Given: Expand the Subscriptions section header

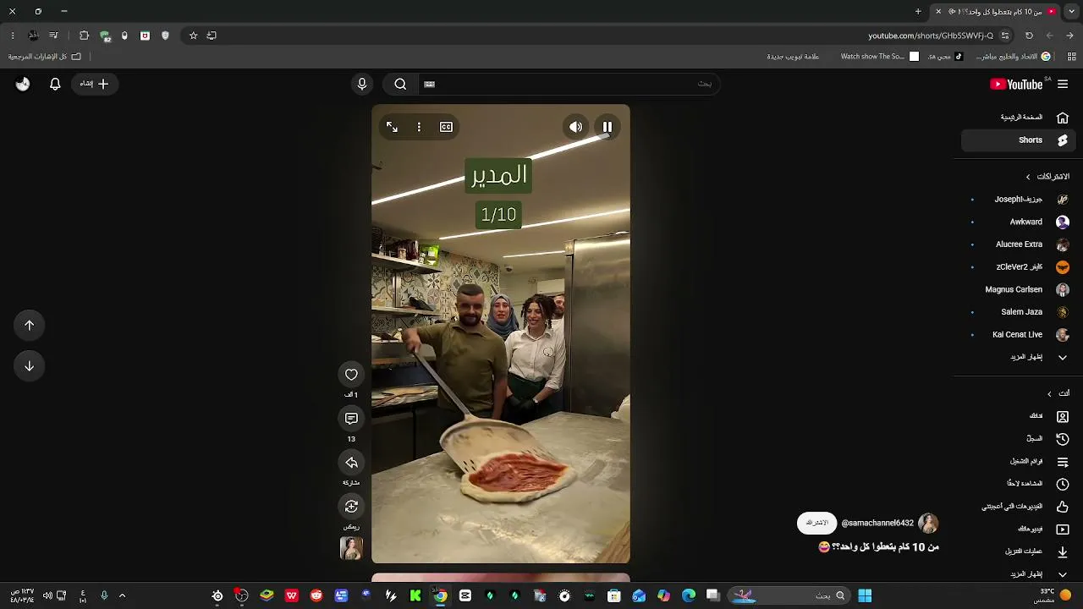Looking at the screenshot, I should pyautogui.click(x=1047, y=177).
